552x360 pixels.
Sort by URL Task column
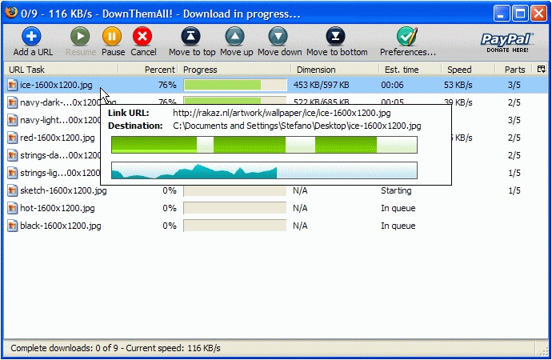click(x=62, y=70)
